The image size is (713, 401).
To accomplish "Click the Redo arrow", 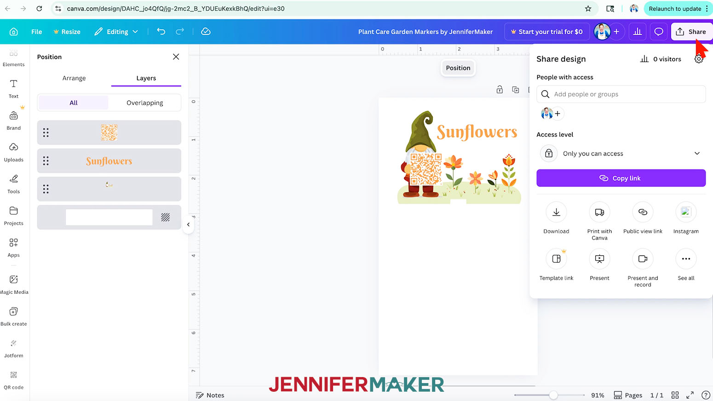I will coord(180,31).
